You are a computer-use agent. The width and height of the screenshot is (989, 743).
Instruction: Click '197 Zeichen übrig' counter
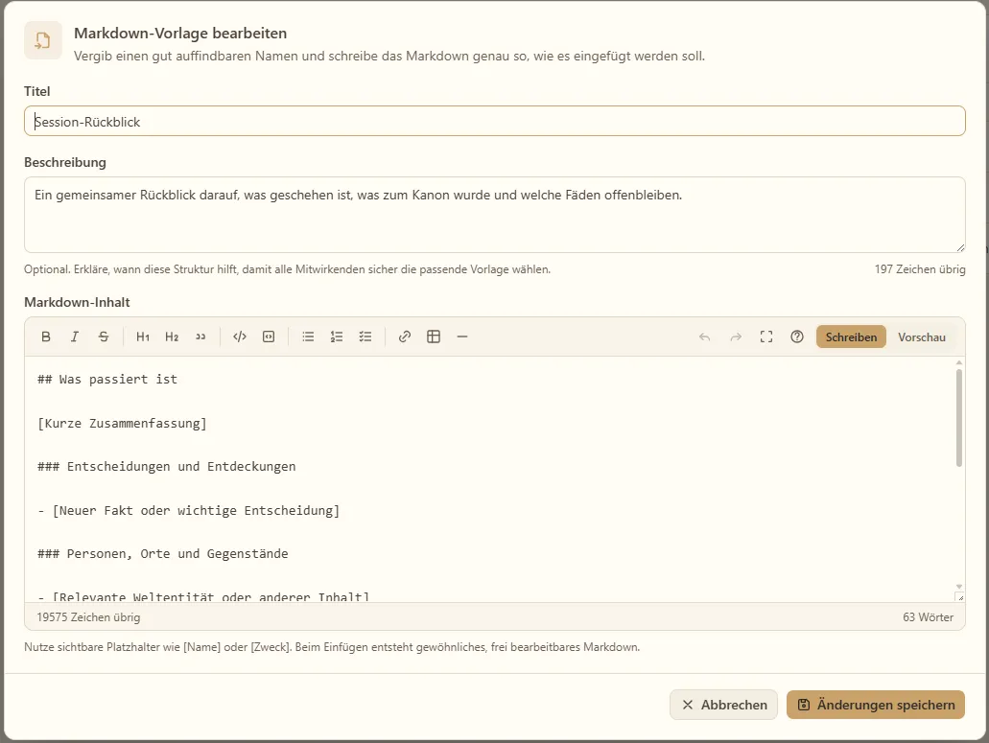[920, 269]
